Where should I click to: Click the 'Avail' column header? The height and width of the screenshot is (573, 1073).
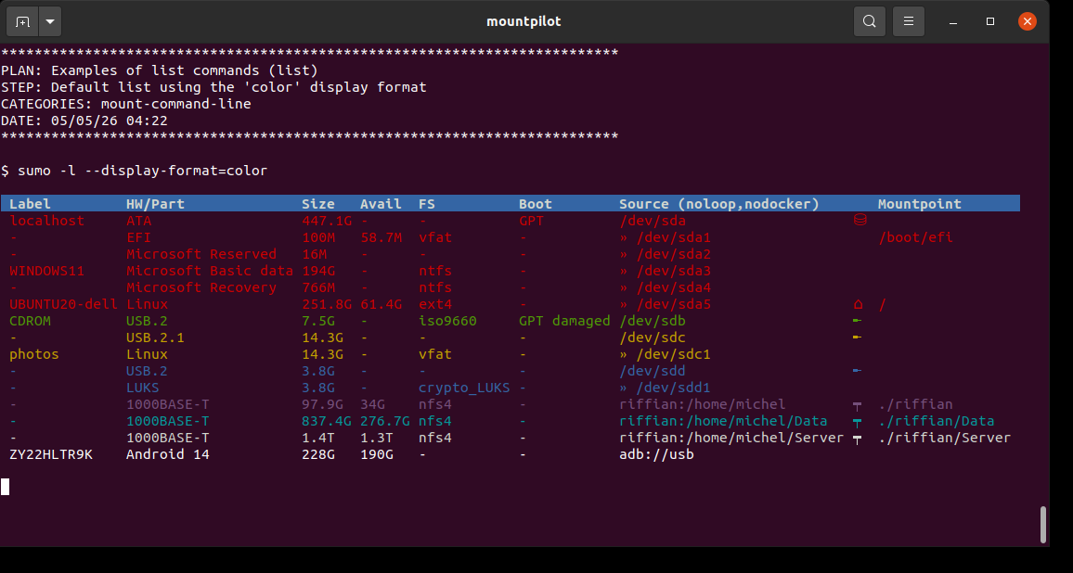pyautogui.click(x=381, y=204)
